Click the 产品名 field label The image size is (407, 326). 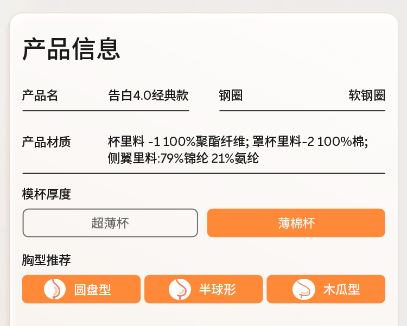[40, 95]
